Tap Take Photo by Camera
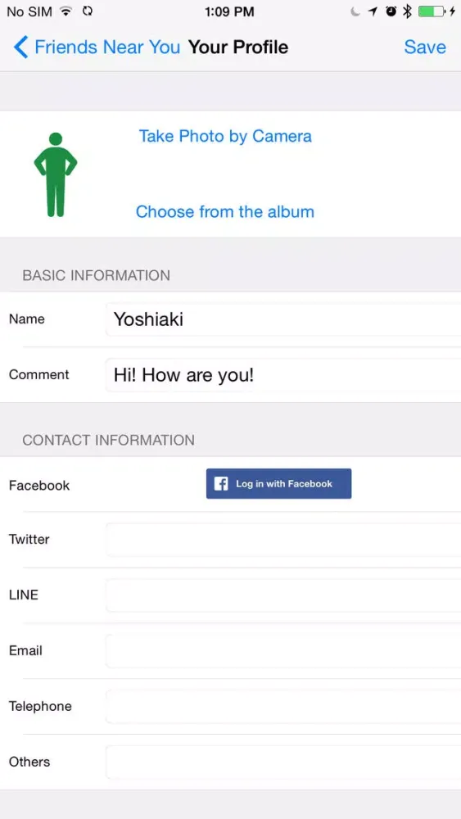The height and width of the screenshot is (819, 461). [x=225, y=136]
